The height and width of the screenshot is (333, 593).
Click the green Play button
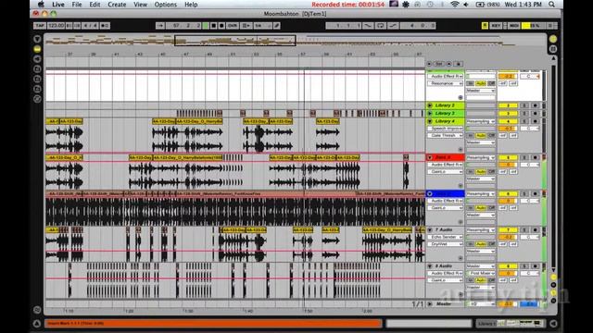tap(206, 26)
